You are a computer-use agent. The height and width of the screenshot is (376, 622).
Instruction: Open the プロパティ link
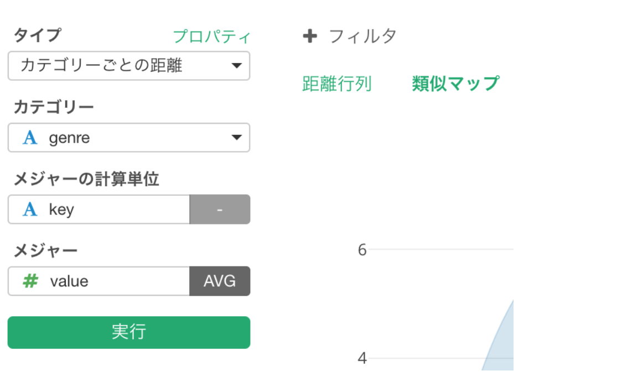pyautogui.click(x=212, y=37)
